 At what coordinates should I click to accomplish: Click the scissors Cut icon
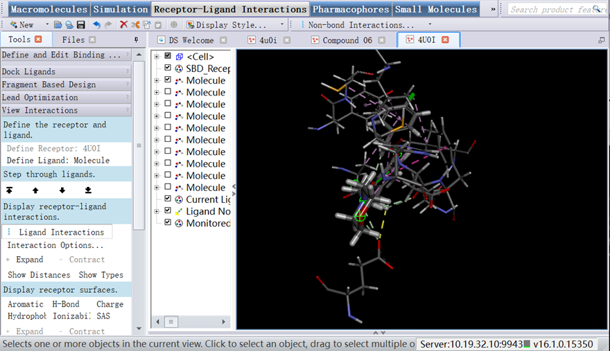pyautogui.click(x=135, y=25)
